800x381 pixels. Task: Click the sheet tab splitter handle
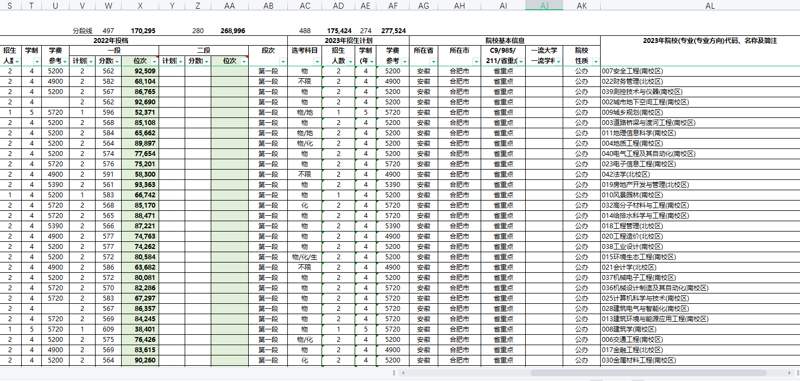coord(394,373)
